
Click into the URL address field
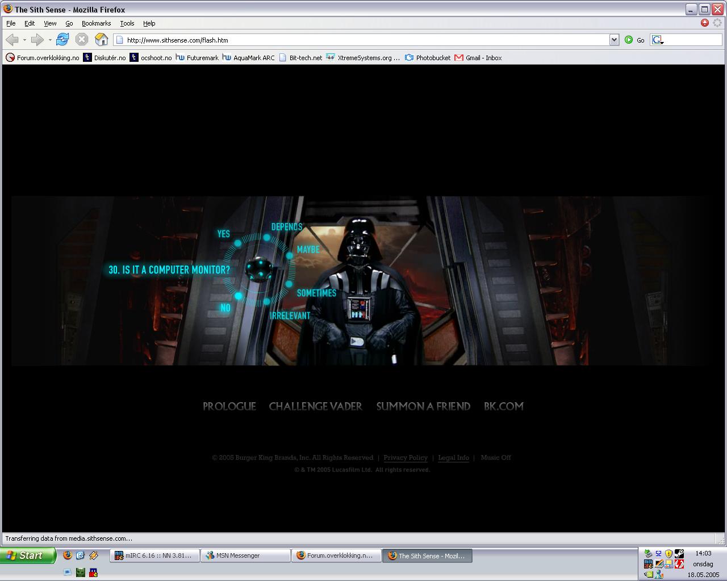point(366,40)
